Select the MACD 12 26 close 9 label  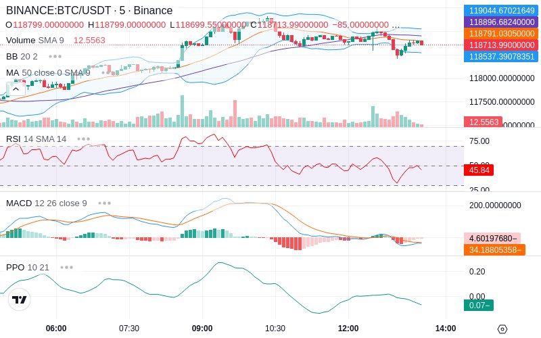(x=47, y=203)
